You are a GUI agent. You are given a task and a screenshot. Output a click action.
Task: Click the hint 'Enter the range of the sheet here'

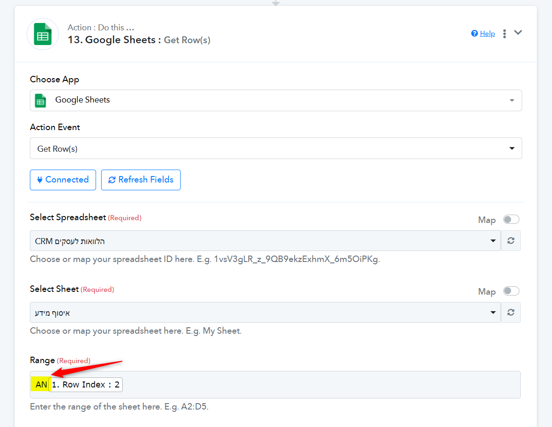(119, 407)
